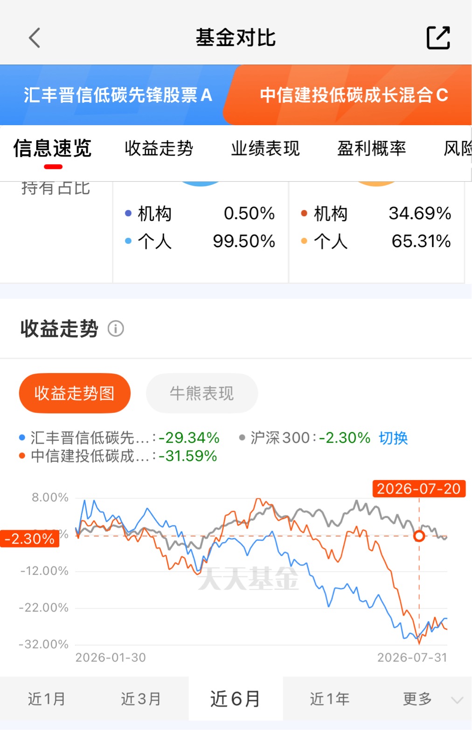Select the 收益走势图 toggle pill
This screenshot has height=730, width=472.
75,393
